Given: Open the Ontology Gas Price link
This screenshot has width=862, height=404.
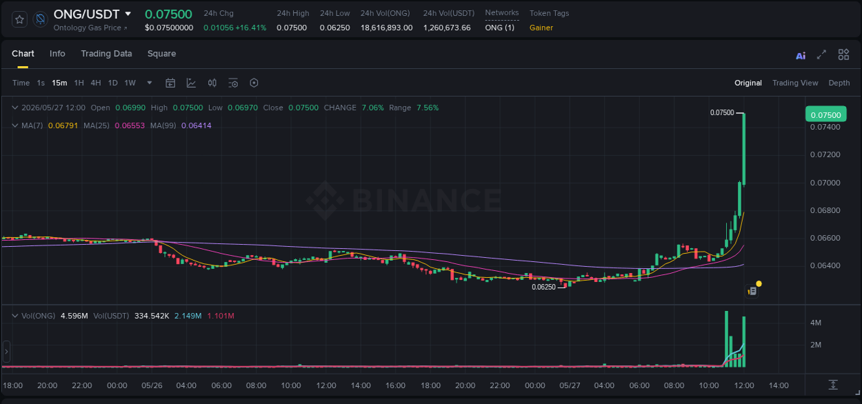Looking at the screenshot, I should (90, 28).
